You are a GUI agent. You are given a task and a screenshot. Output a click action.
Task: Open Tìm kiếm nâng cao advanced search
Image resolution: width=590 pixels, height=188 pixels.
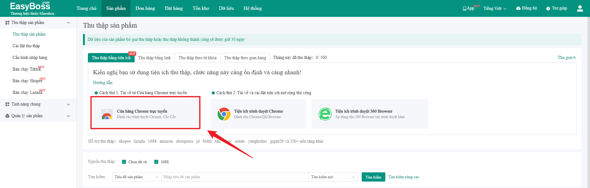point(404,177)
